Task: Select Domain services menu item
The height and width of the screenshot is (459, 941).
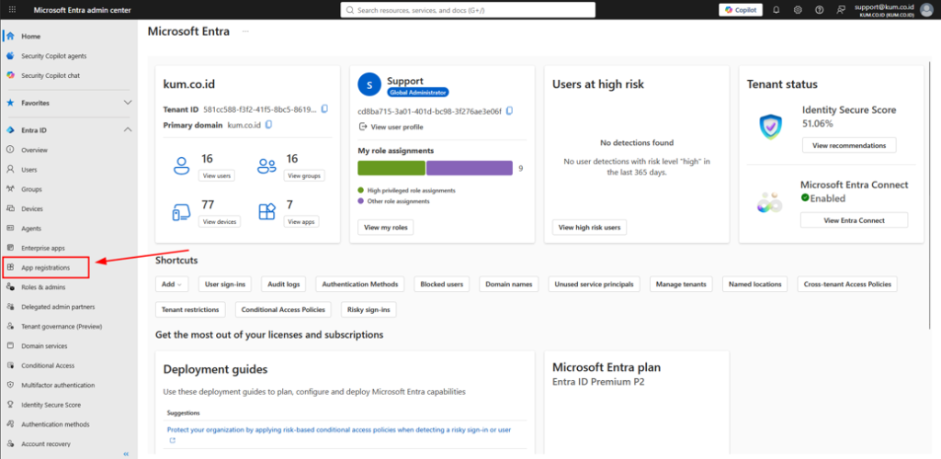Action: [44, 346]
